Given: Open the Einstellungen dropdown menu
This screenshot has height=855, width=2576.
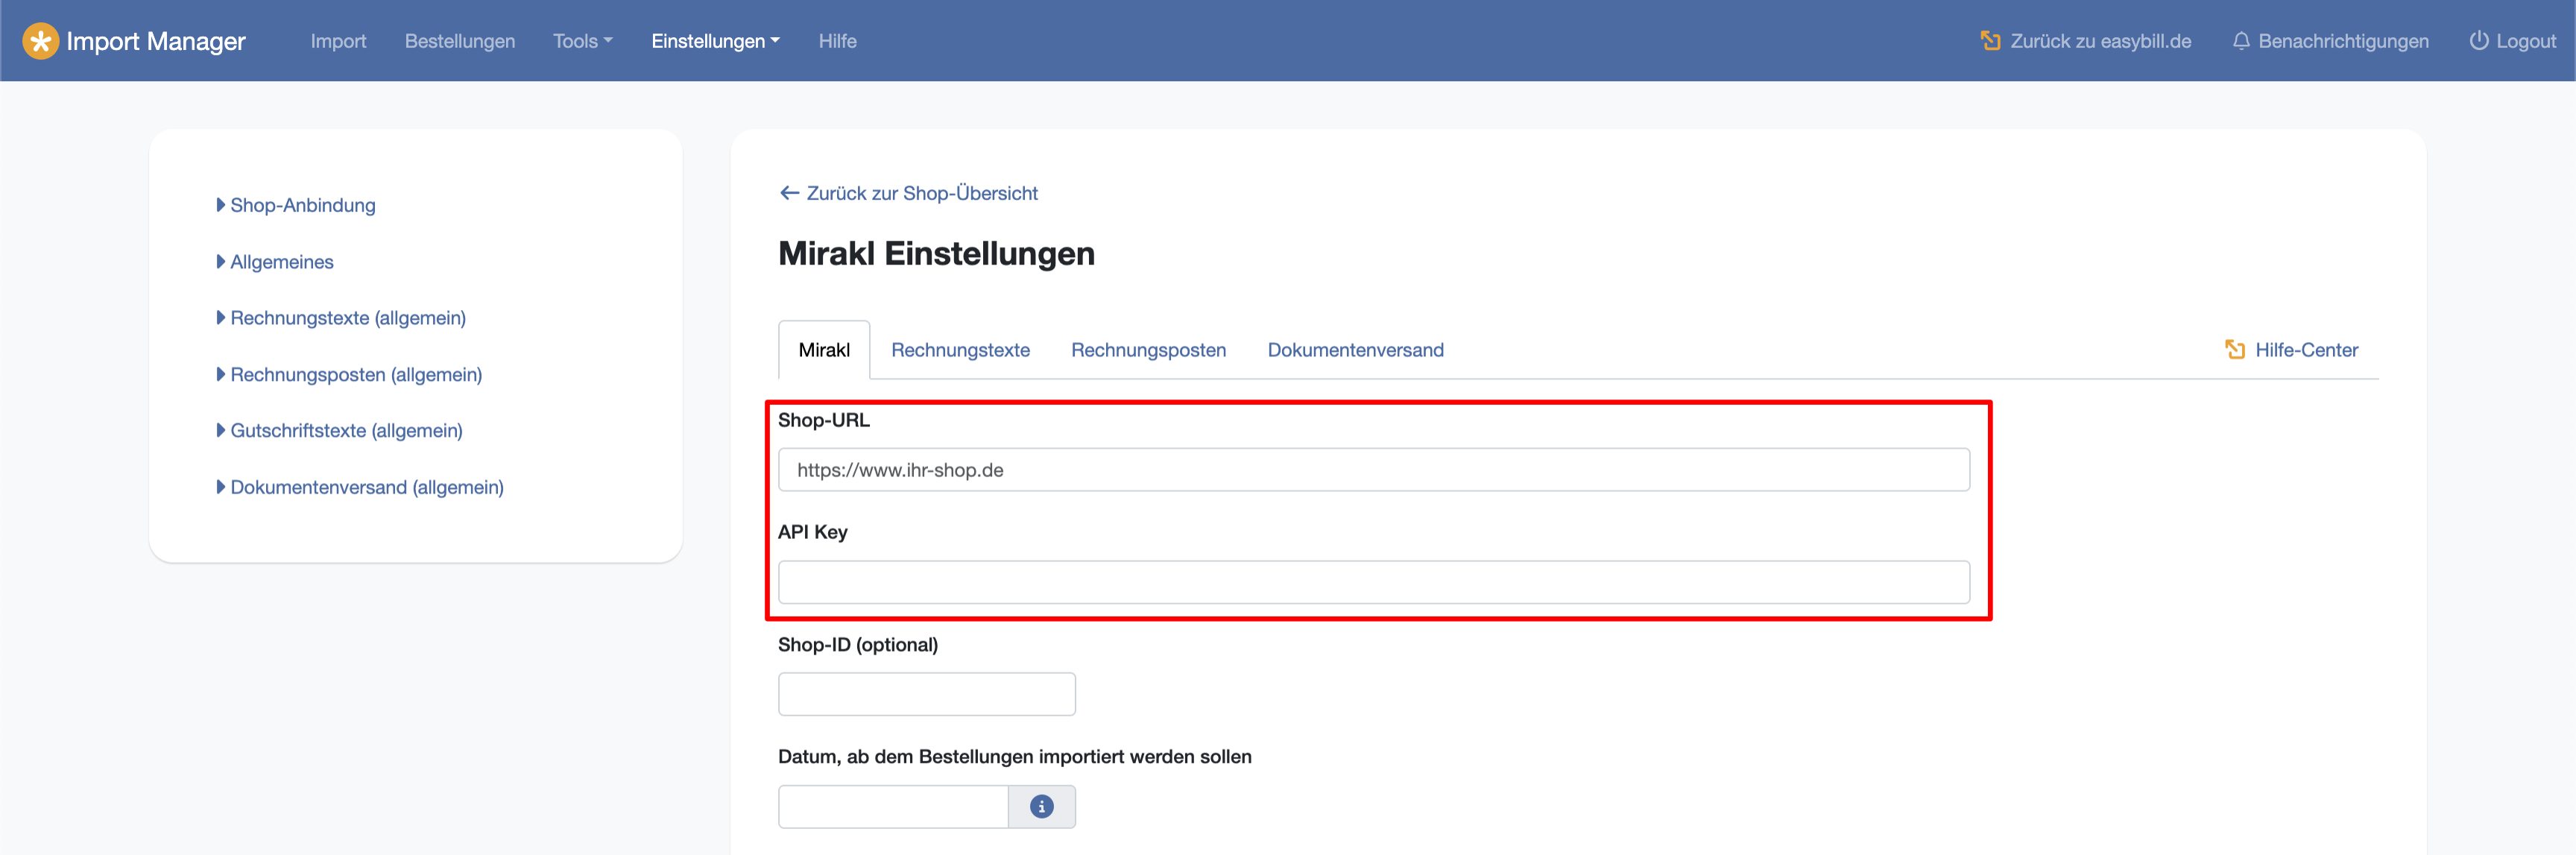Looking at the screenshot, I should click(x=714, y=41).
